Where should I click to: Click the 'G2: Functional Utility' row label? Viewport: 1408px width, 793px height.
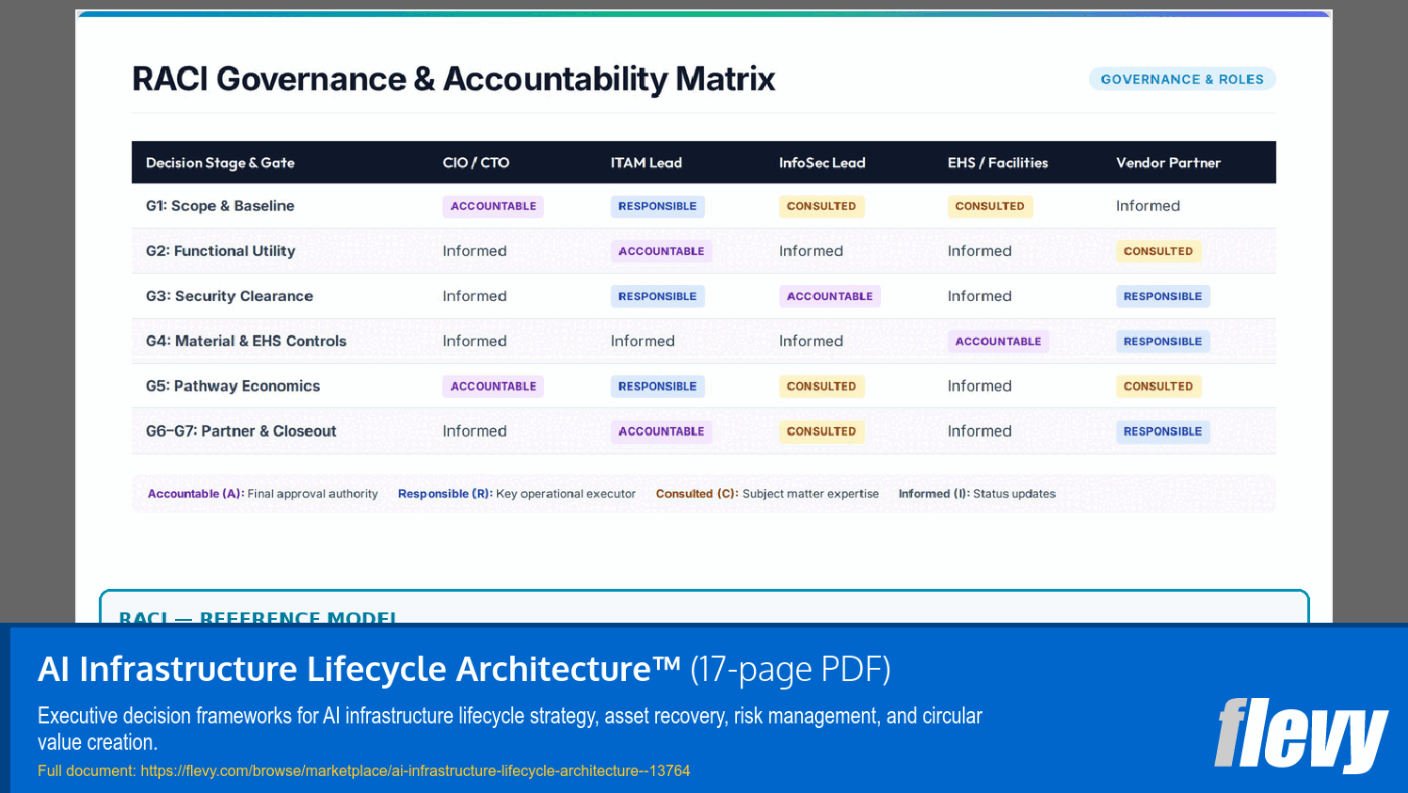tap(220, 251)
